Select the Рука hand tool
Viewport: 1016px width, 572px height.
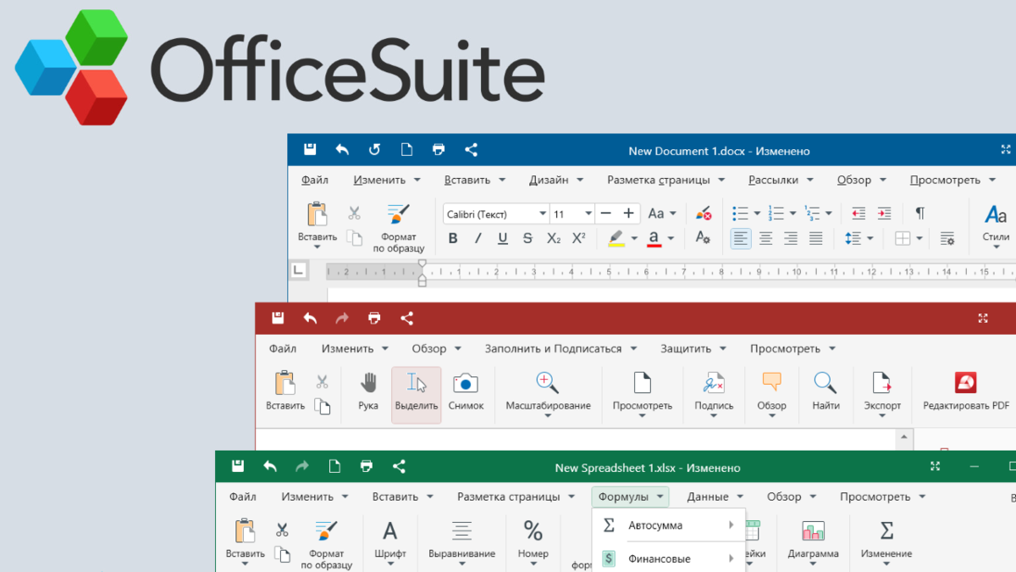(x=368, y=392)
